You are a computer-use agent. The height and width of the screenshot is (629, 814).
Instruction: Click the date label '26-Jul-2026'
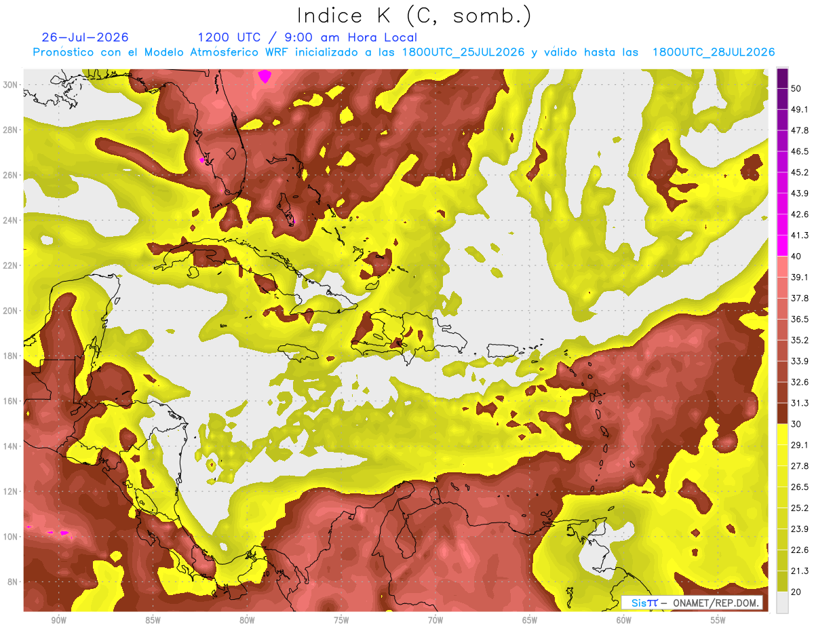[85, 37]
